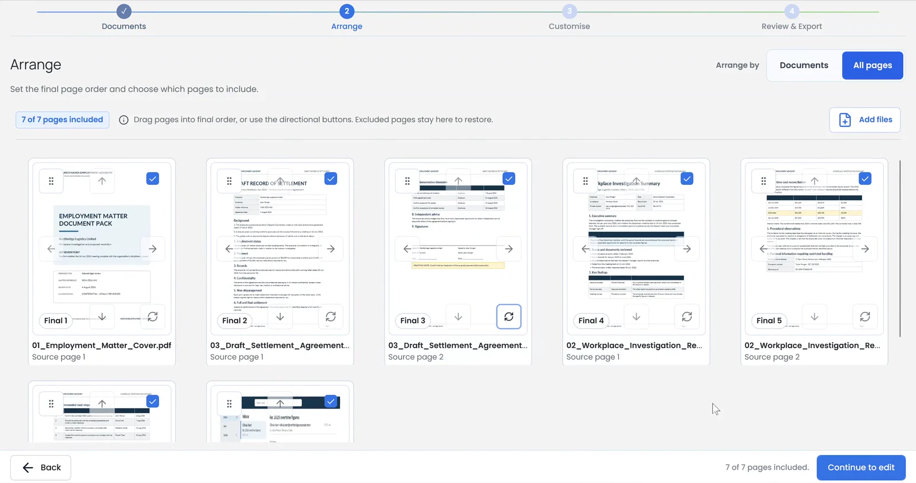Go to the Documents step
The image size is (916, 483).
[x=124, y=17]
